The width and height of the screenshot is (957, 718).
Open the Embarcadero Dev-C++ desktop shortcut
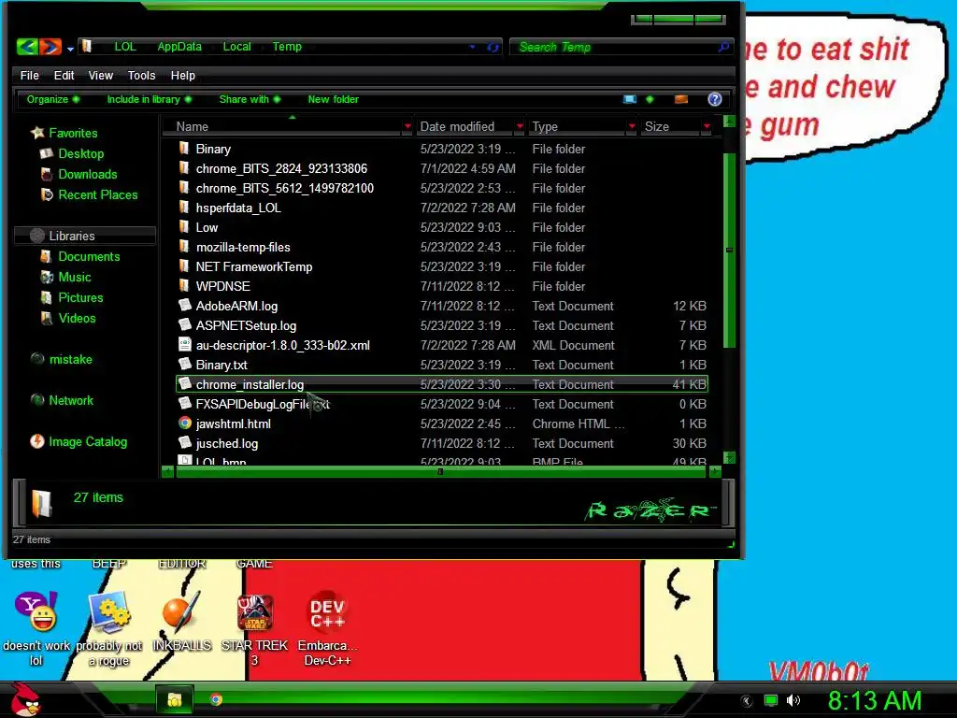[328, 629]
